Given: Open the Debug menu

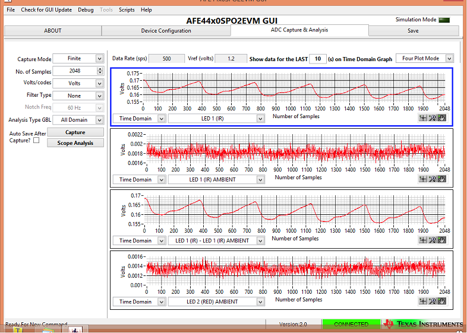Looking at the screenshot, I should point(86,10).
